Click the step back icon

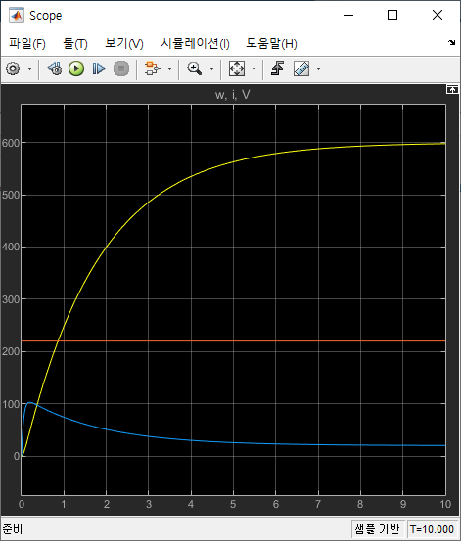[55, 68]
